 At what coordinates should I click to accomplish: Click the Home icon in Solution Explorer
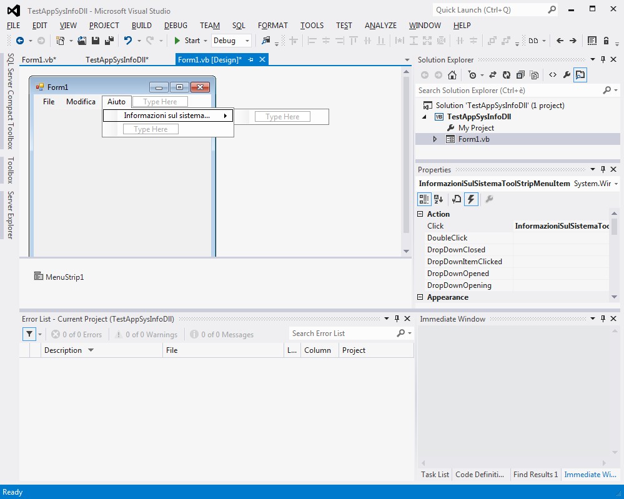pos(452,75)
